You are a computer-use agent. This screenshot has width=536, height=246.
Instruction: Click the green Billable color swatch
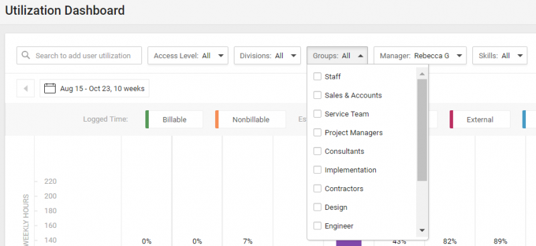[147, 120]
